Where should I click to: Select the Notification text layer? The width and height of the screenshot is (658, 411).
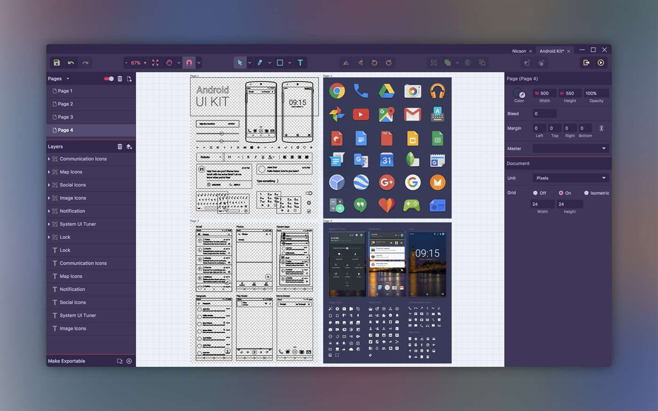tap(91, 289)
